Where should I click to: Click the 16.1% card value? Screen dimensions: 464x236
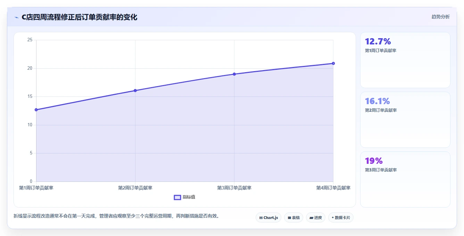377,101
